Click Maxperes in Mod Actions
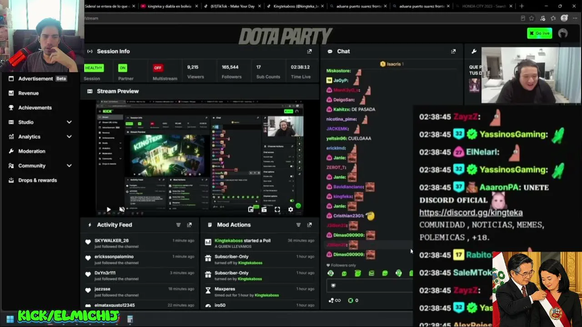 point(225,289)
